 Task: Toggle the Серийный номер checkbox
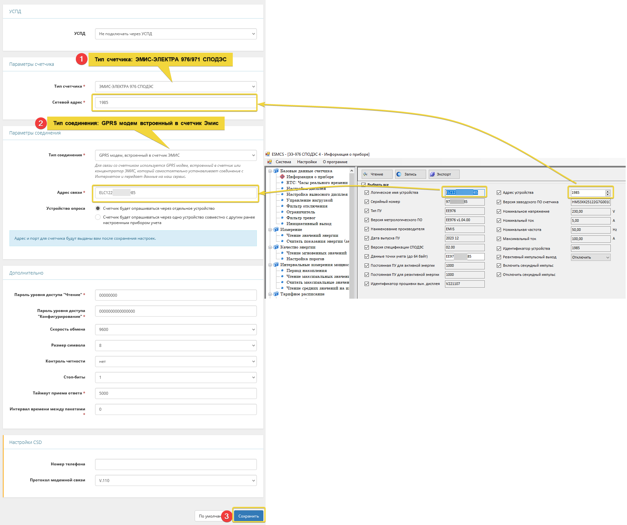point(367,202)
